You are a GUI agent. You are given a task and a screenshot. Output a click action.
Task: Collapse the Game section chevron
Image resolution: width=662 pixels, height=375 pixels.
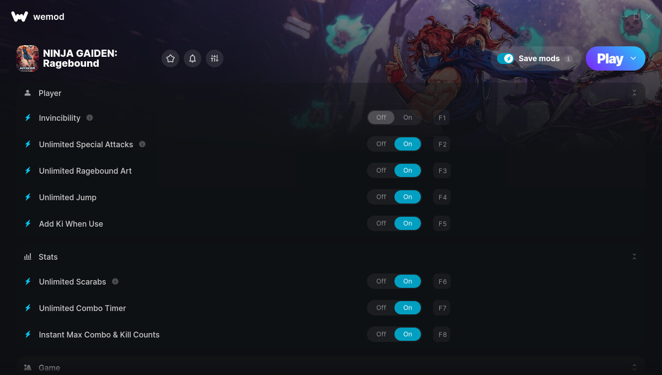click(x=634, y=367)
